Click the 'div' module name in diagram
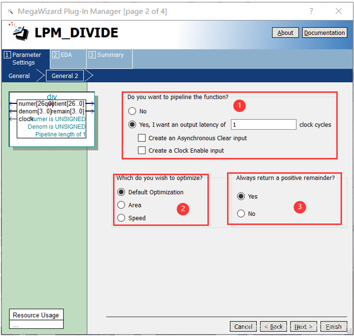The image size is (354, 336). [x=52, y=97]
